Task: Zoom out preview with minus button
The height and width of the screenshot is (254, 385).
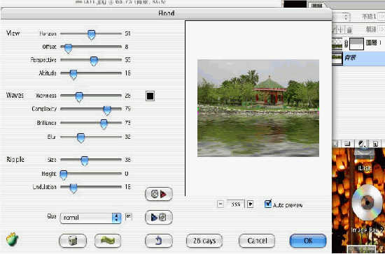Action: click(220, 204)
